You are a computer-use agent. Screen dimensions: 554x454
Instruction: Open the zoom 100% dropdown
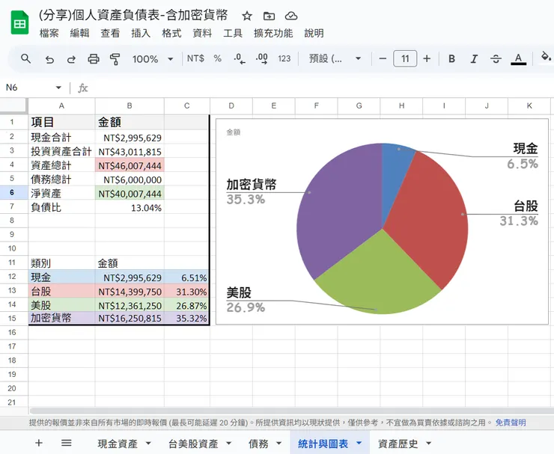(x=153, y=59)
